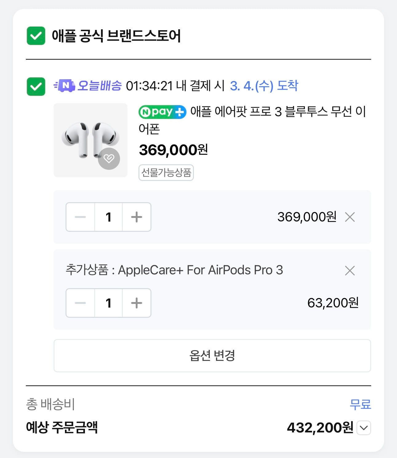
Task: Remove the AppleCare+ additional product
Action: pyautogui.click(x=350, y=271)
